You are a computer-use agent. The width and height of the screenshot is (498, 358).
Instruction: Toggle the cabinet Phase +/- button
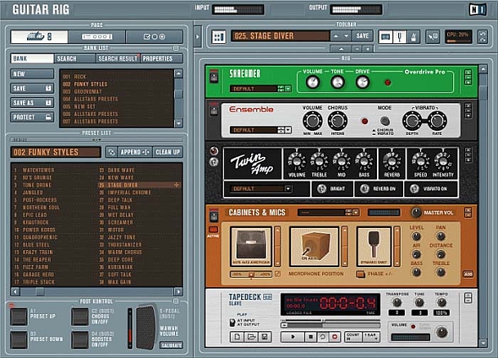pyautogui.click(x=361, y=274)
